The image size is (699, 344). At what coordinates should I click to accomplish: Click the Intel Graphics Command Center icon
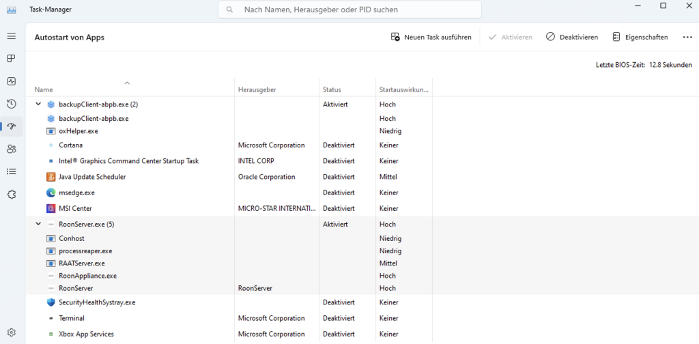[x=51, y=161]
